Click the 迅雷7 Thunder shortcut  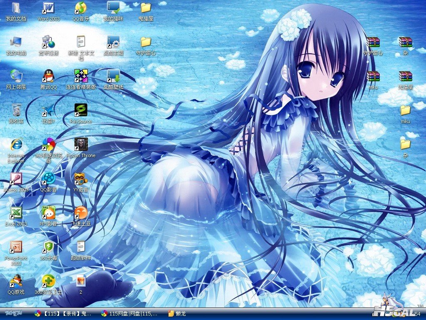49,110
